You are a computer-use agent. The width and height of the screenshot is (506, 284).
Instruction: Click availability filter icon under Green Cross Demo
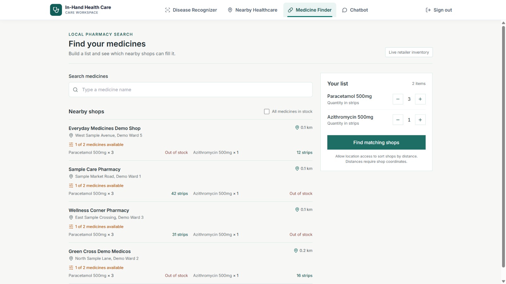tap(71, 268)
